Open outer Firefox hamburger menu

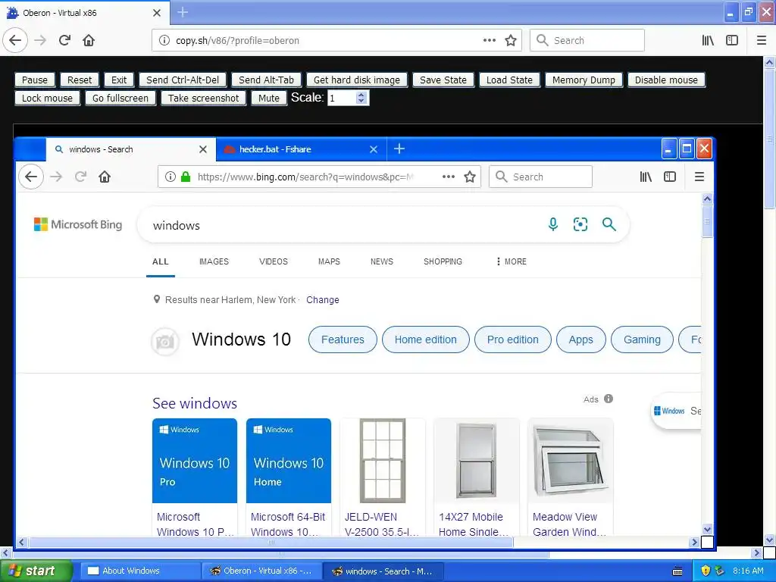[x=761, y=40]
